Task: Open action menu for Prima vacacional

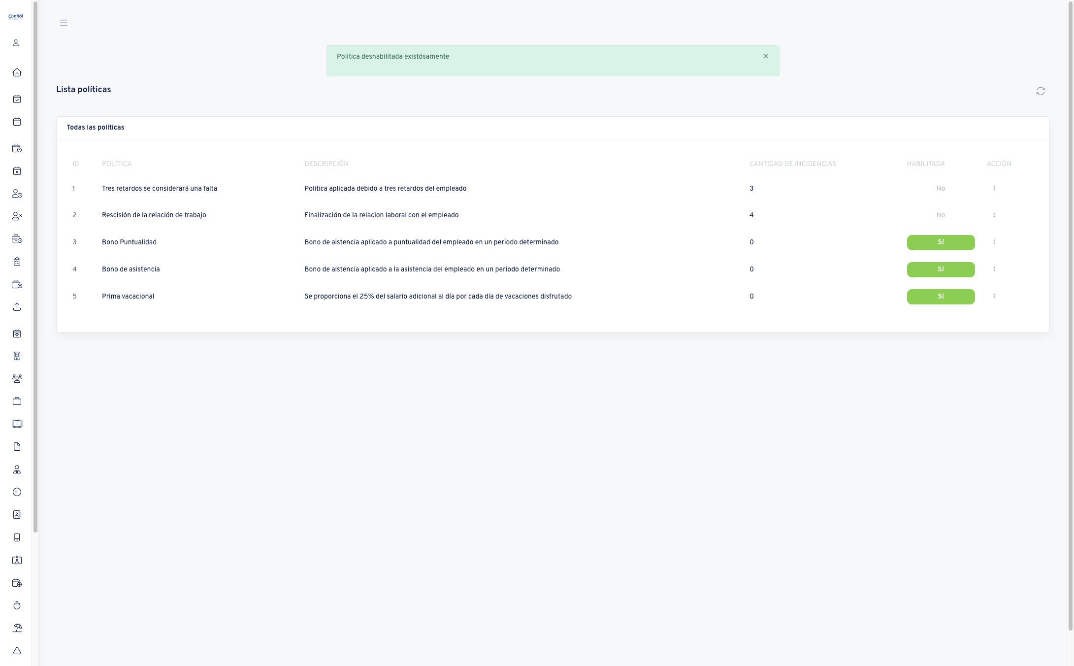Action: (994, 296)
